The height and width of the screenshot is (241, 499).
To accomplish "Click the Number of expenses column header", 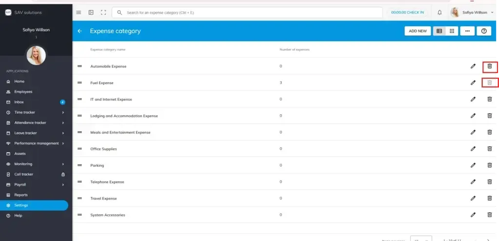I will point(294,50).
